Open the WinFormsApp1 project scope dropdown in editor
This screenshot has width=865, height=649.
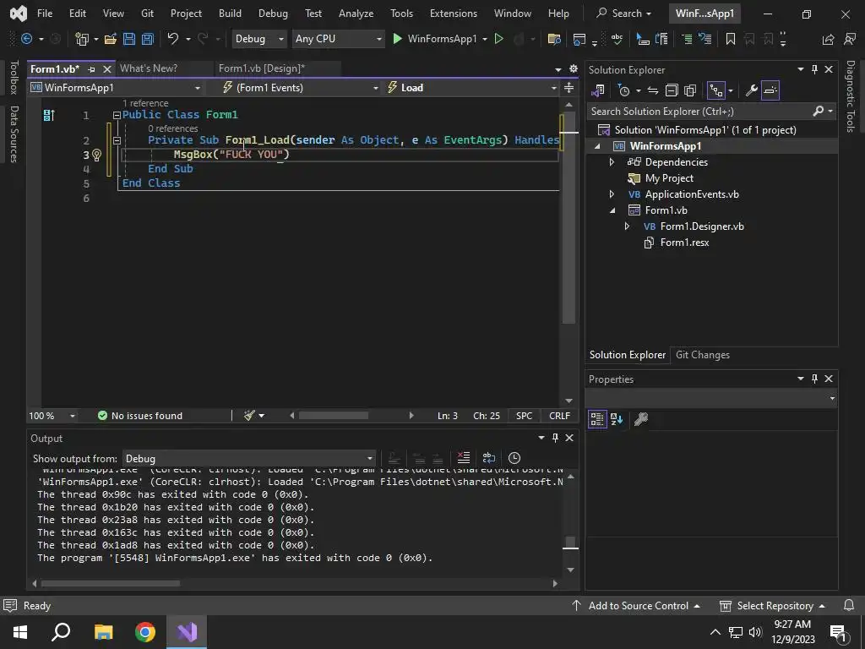point(117,87)
